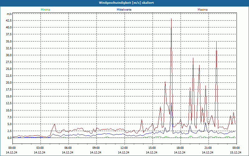Click the red Maxima peak reaching 35,0
This screenshot has width=249, height=156.
coord(216,42)
